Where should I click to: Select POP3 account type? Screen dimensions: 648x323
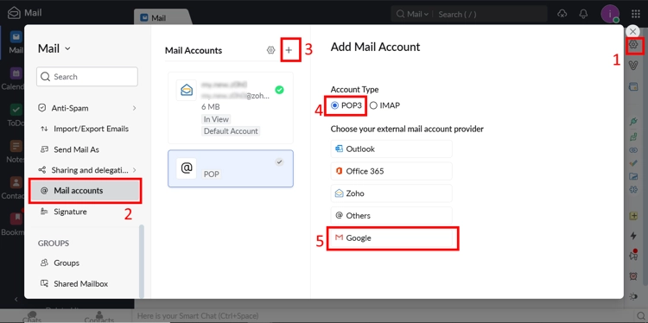click(x=346, y=105)
